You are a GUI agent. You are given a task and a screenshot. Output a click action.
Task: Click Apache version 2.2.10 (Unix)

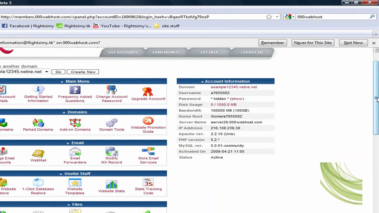coord(223,134)
